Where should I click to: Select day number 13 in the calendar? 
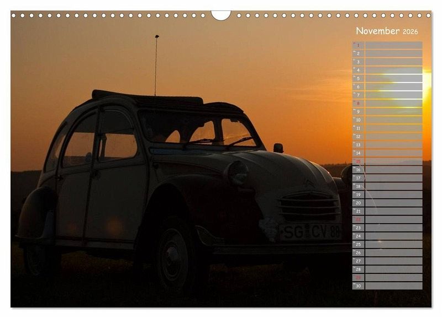point(358,145)
